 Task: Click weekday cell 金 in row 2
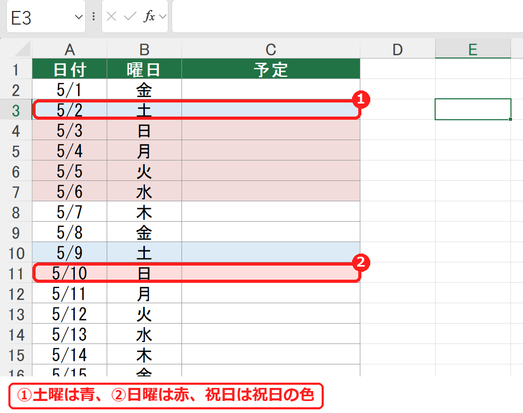pos(144,90)
